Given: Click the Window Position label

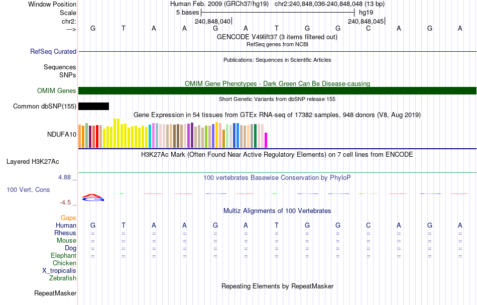Looking at the screenshot, I should (x=52, y=4).
